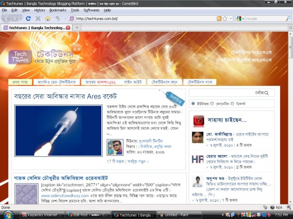Switch to Kaspersky Internet taskbar button
The width and height of the screenshot is (293, 219).
point(42,215)
